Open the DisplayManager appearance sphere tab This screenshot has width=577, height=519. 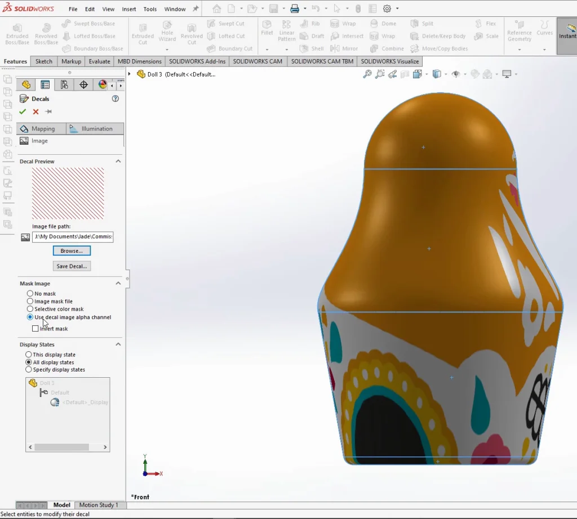click(103, 85)
